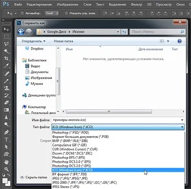191x189 pixels.
Task: Open dialog help question mark icon
Action: (x=180, y=41)
